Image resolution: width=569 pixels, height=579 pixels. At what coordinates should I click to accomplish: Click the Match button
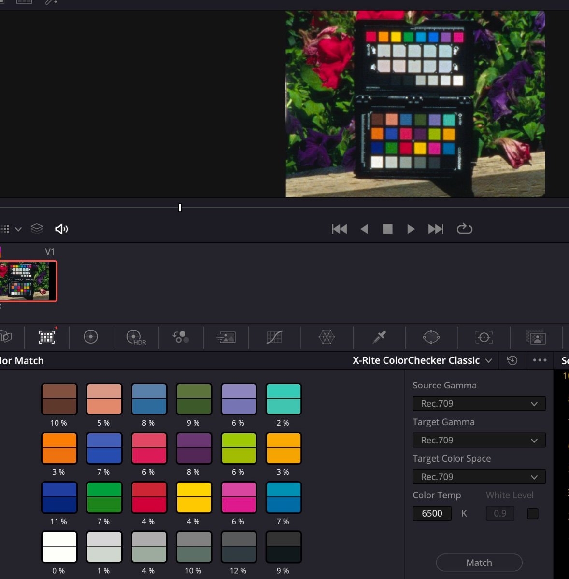[x=479, y=563]
